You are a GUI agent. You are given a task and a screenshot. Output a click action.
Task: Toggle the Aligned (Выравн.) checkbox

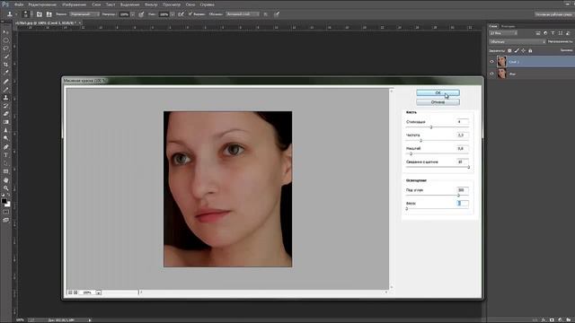pos(190,14)
